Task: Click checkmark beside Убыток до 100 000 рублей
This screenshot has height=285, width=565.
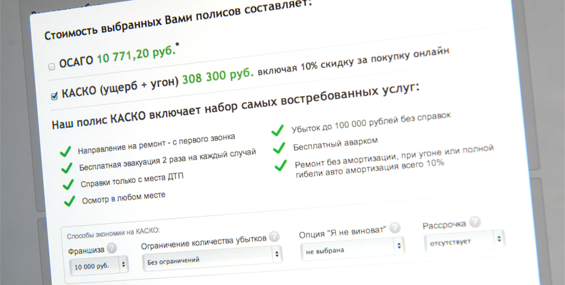Action: point(277,130)
